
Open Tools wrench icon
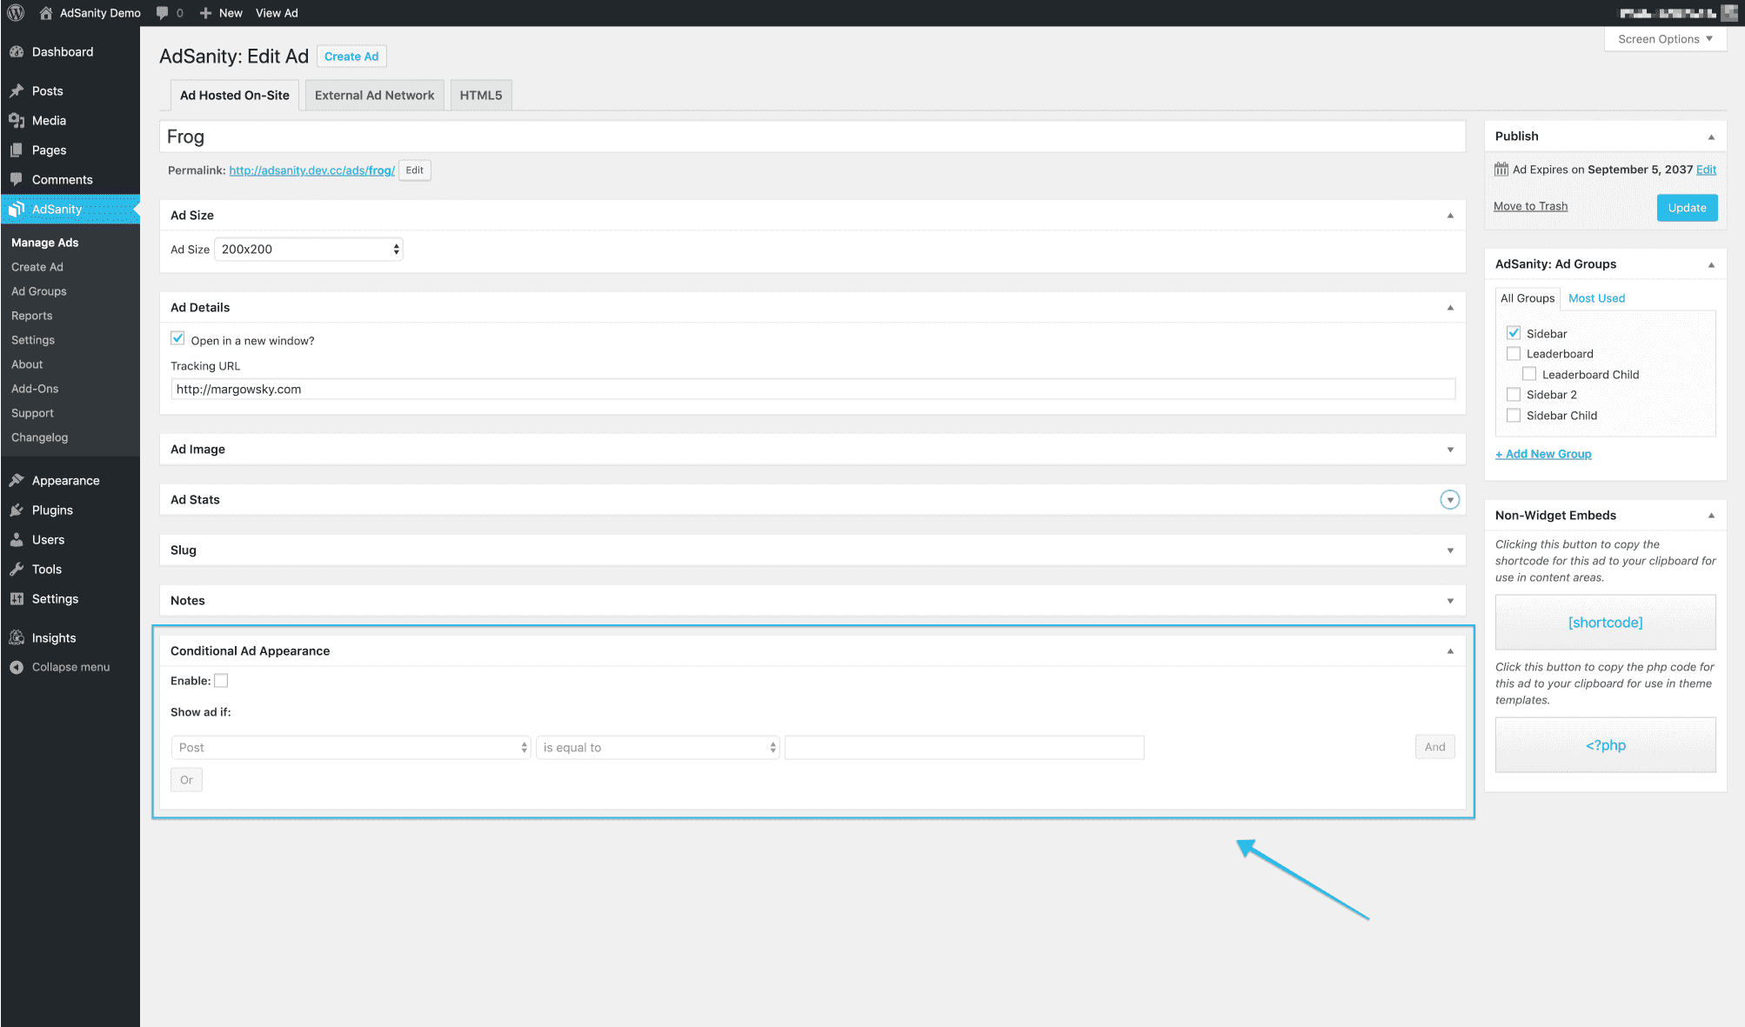tap(17, 569)
